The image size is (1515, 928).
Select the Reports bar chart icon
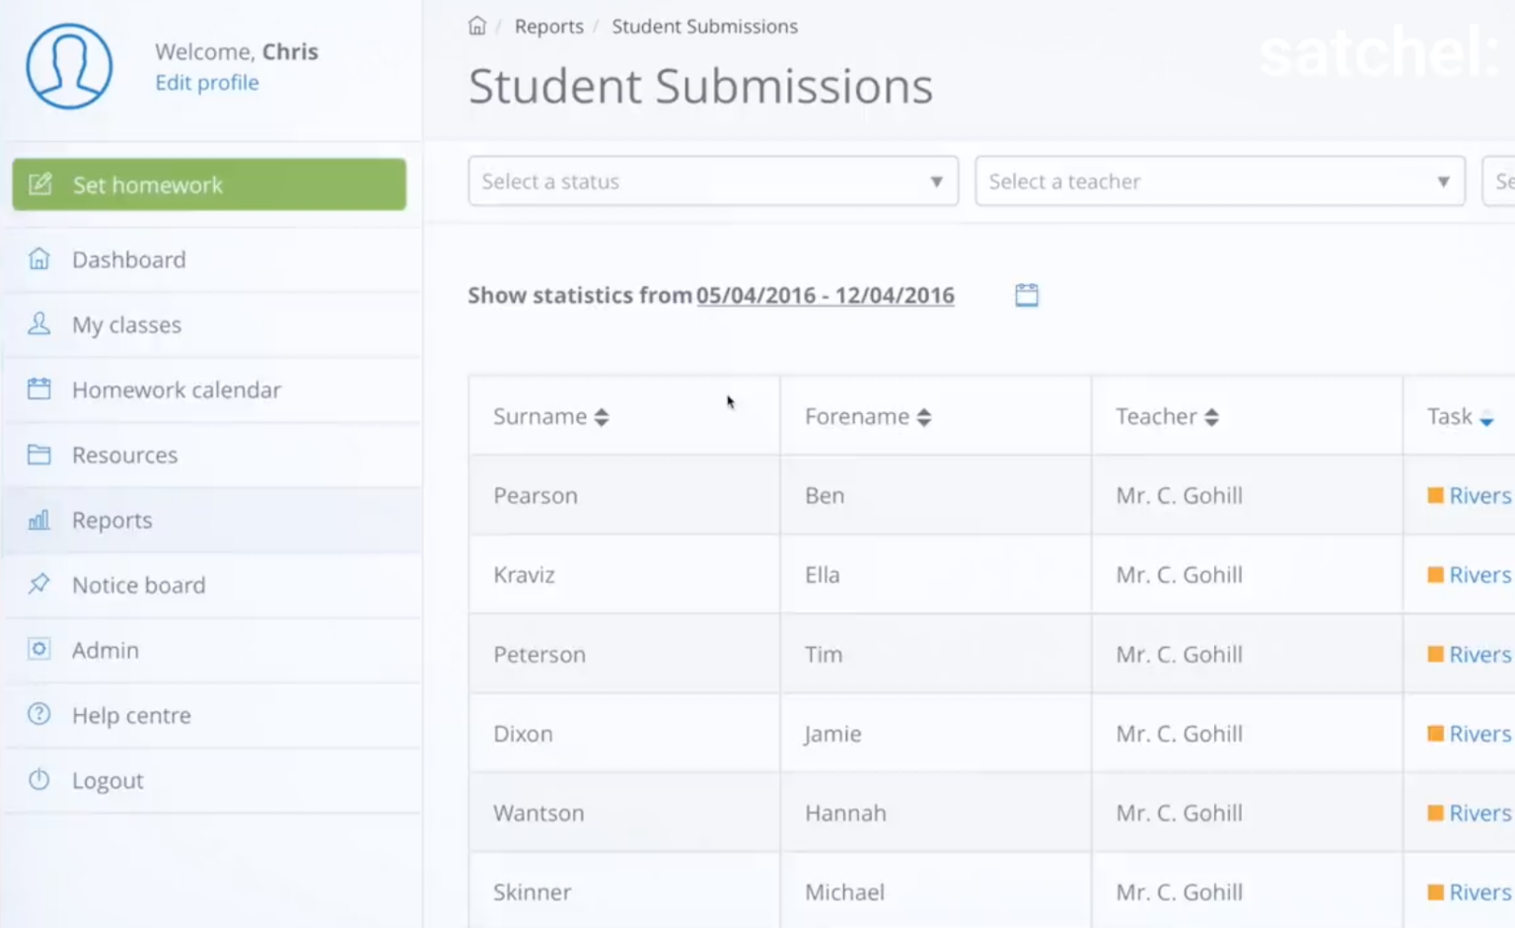pyautogui.click(x=39, y=520)
